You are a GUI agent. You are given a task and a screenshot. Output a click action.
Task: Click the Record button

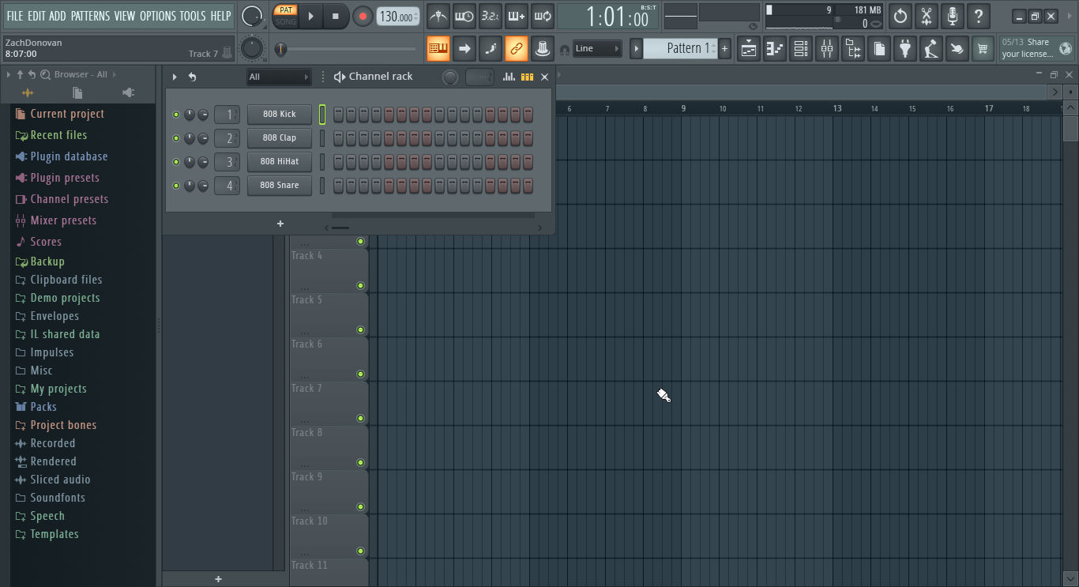(363, 16)
